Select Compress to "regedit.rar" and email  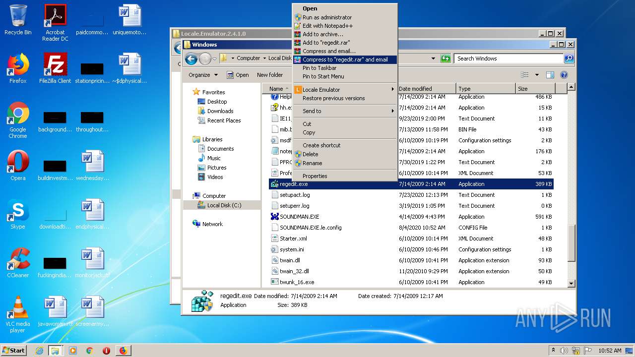345,59
